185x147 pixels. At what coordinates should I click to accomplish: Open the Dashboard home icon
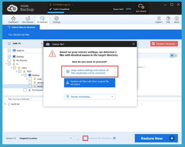[x=13, y=18]
